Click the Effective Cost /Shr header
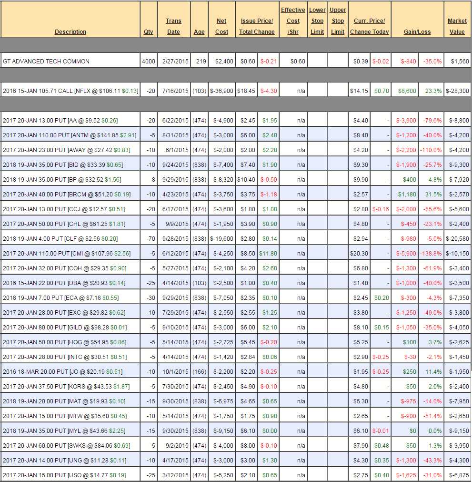Viewport: 472px width, 482px height. click(x=293, y=21)
